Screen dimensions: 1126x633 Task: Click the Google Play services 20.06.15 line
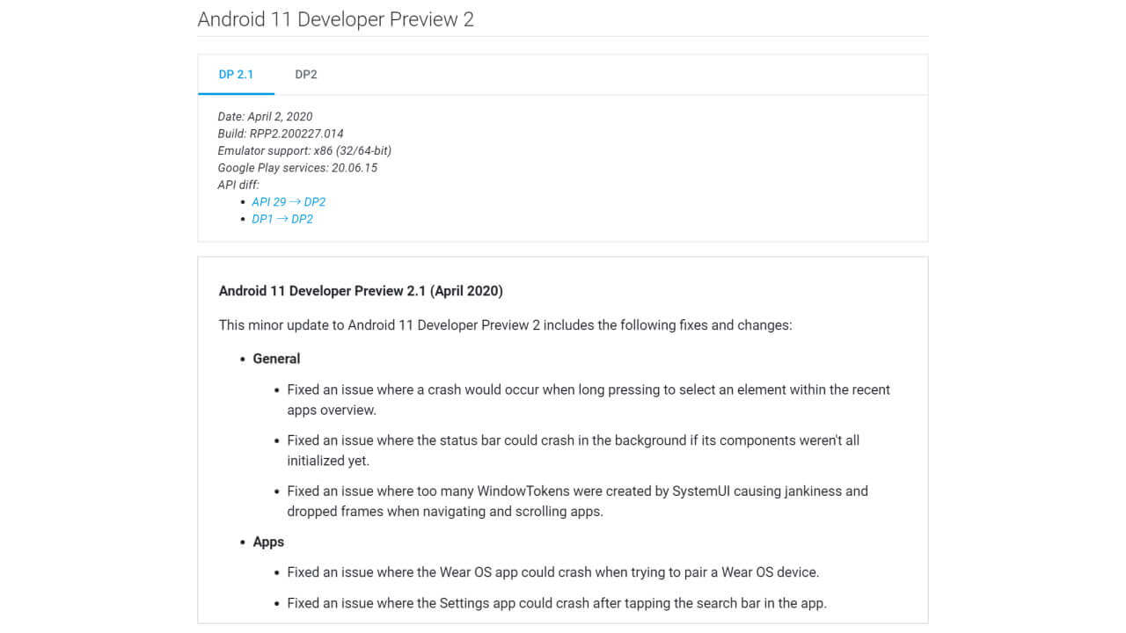tap(297, 168)
